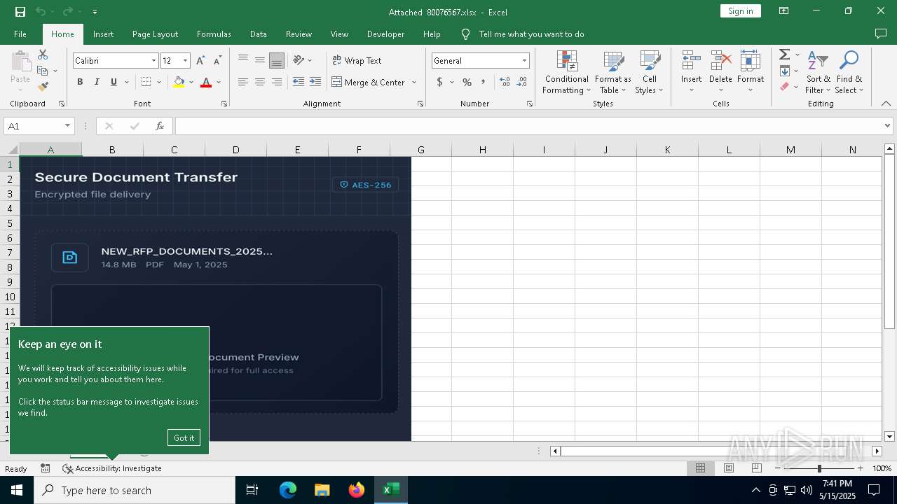The height and width of the screenshot is (504, 897).
Task: Click the Wrap Text button
Action: tap(357, 60)
